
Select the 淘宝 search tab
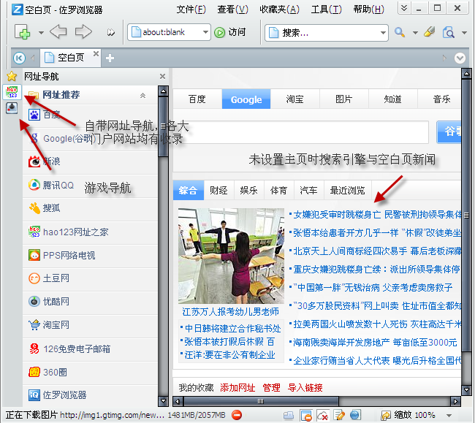(294, 99)
